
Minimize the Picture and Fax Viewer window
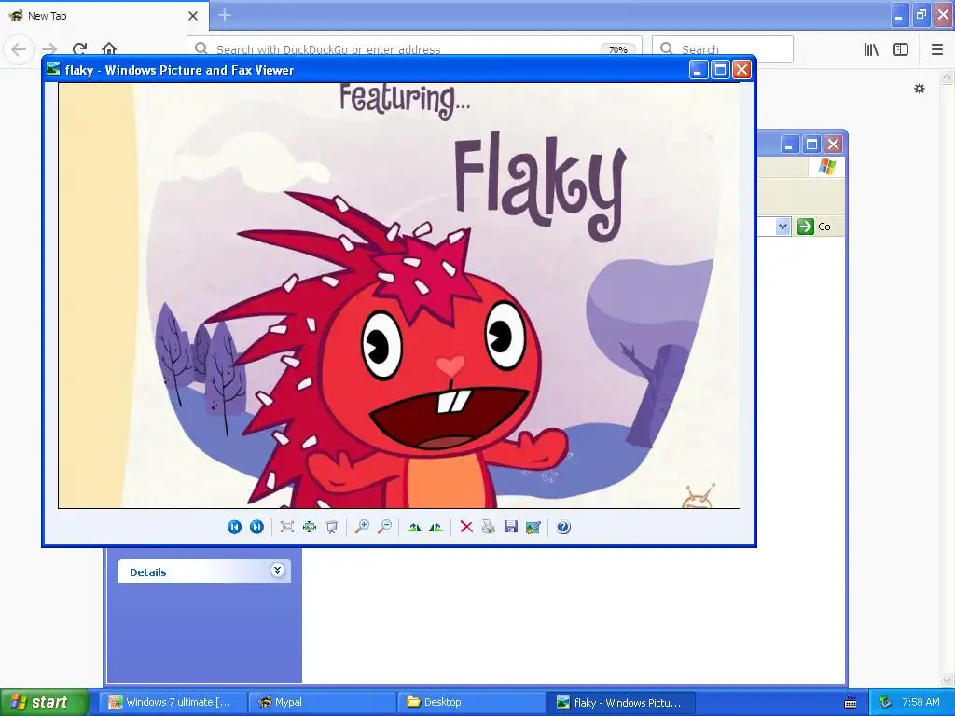pos(698,70)
